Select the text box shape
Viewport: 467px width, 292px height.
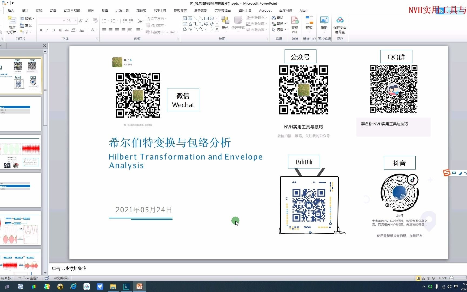(x=185, y=18)
